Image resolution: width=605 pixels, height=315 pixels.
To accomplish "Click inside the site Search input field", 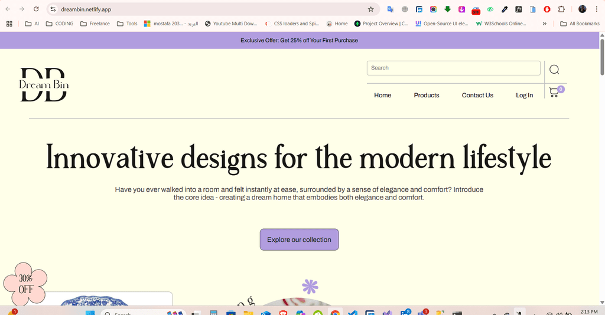I will (453, 68).
